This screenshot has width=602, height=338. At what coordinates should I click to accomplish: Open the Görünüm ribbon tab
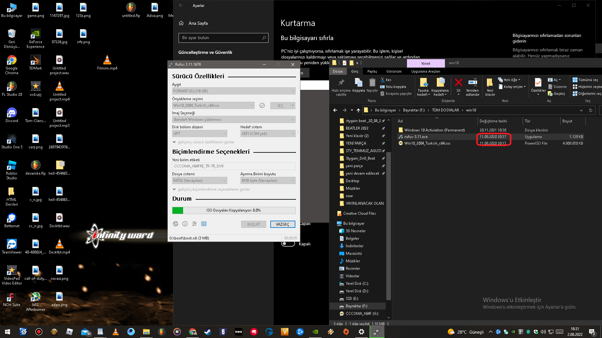(394, 71)
